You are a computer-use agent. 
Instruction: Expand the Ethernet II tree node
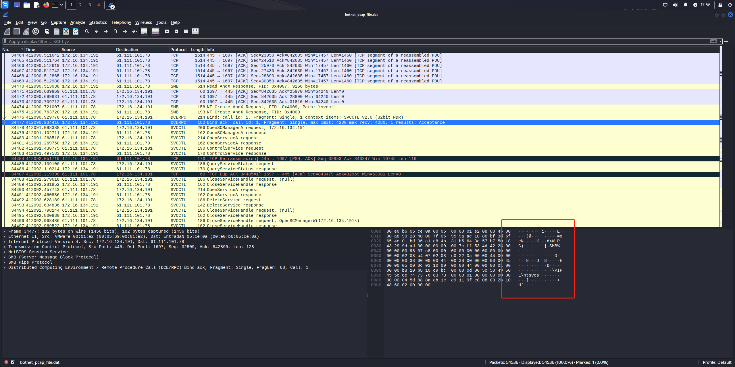pos(5,236)
